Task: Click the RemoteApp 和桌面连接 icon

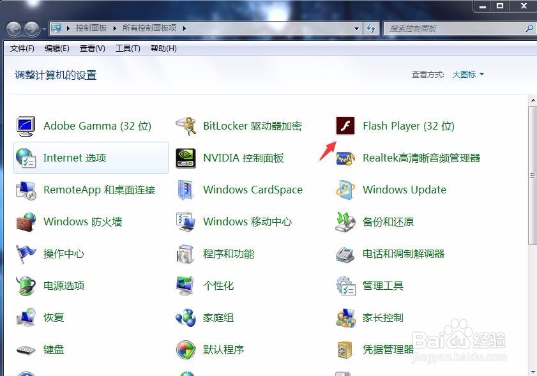Action: tap(26, 190)
